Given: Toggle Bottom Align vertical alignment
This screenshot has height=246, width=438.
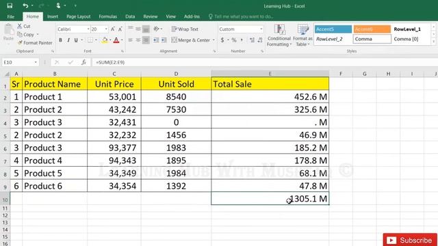Looking at the screenshot, I should click(x=146, y=29).
